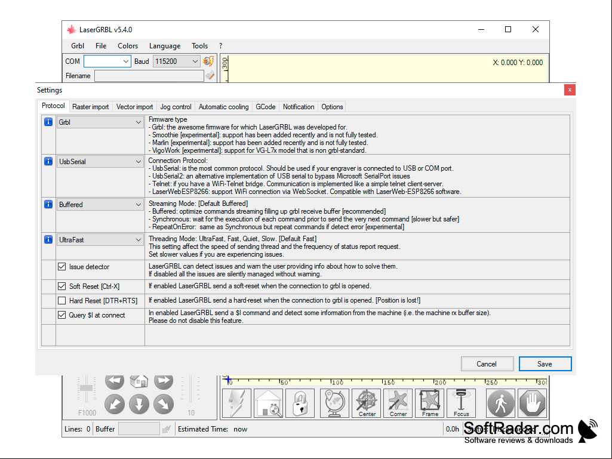Click the padlock unlock icon

pyautogui.click(x=300, y=403)
